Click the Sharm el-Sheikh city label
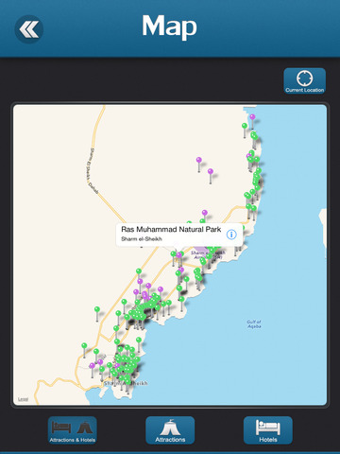Image resolution: width=340 pixels, height=454 pixels. pos(126,383)
